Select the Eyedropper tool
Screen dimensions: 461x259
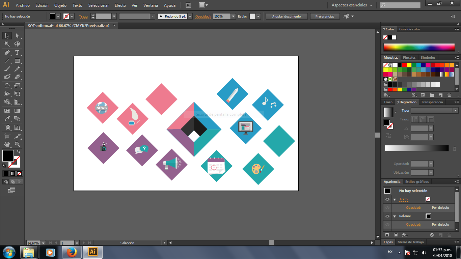[7, 119]
